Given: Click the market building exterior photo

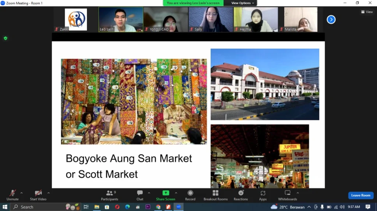Looking at the screenshot, I should pyautogui.click(x=265, y=84).
